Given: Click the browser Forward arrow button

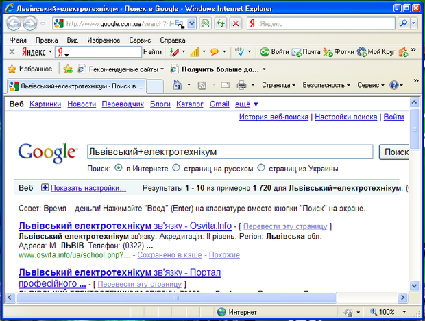Looking at the screenshot, I should [29, 23].
